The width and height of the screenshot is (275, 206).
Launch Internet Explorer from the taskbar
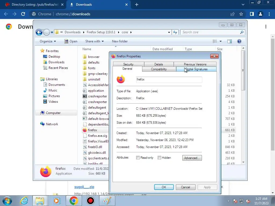(x=24, y=201)
